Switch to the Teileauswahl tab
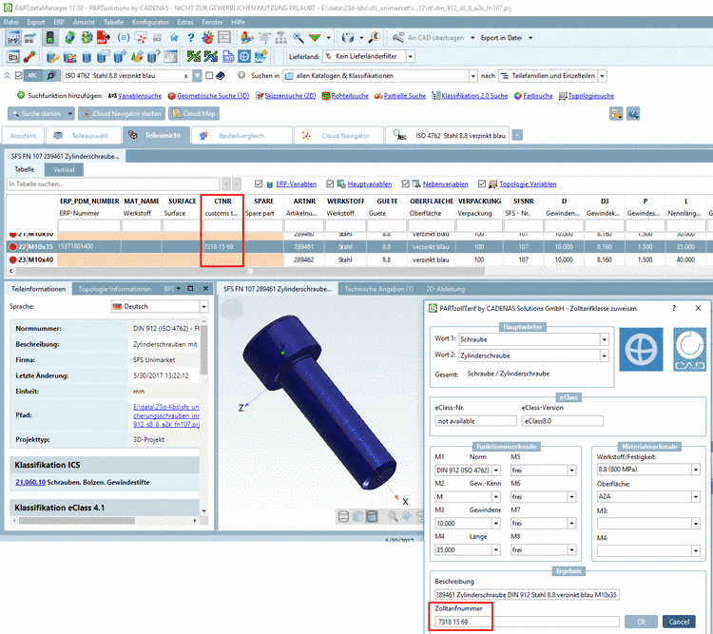713x634 pixels. coord(84,136)
